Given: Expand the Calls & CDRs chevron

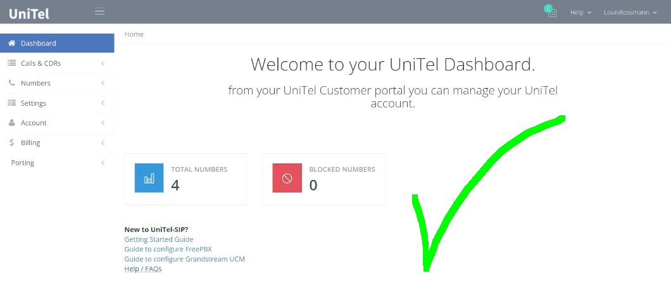Looking at the screenshot, I should (x=103, y=63).
